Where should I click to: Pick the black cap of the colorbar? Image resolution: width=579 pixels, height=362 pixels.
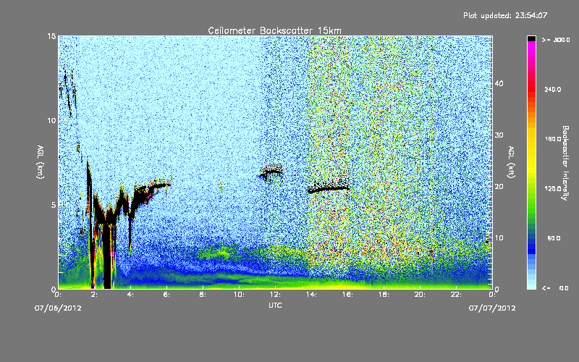(x=531, y=38)
